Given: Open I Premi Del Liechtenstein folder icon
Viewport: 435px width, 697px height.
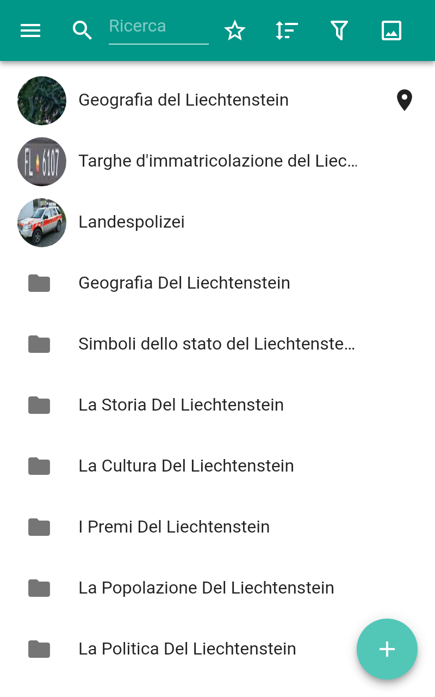Looking at the screenshot, I should 39,527.
